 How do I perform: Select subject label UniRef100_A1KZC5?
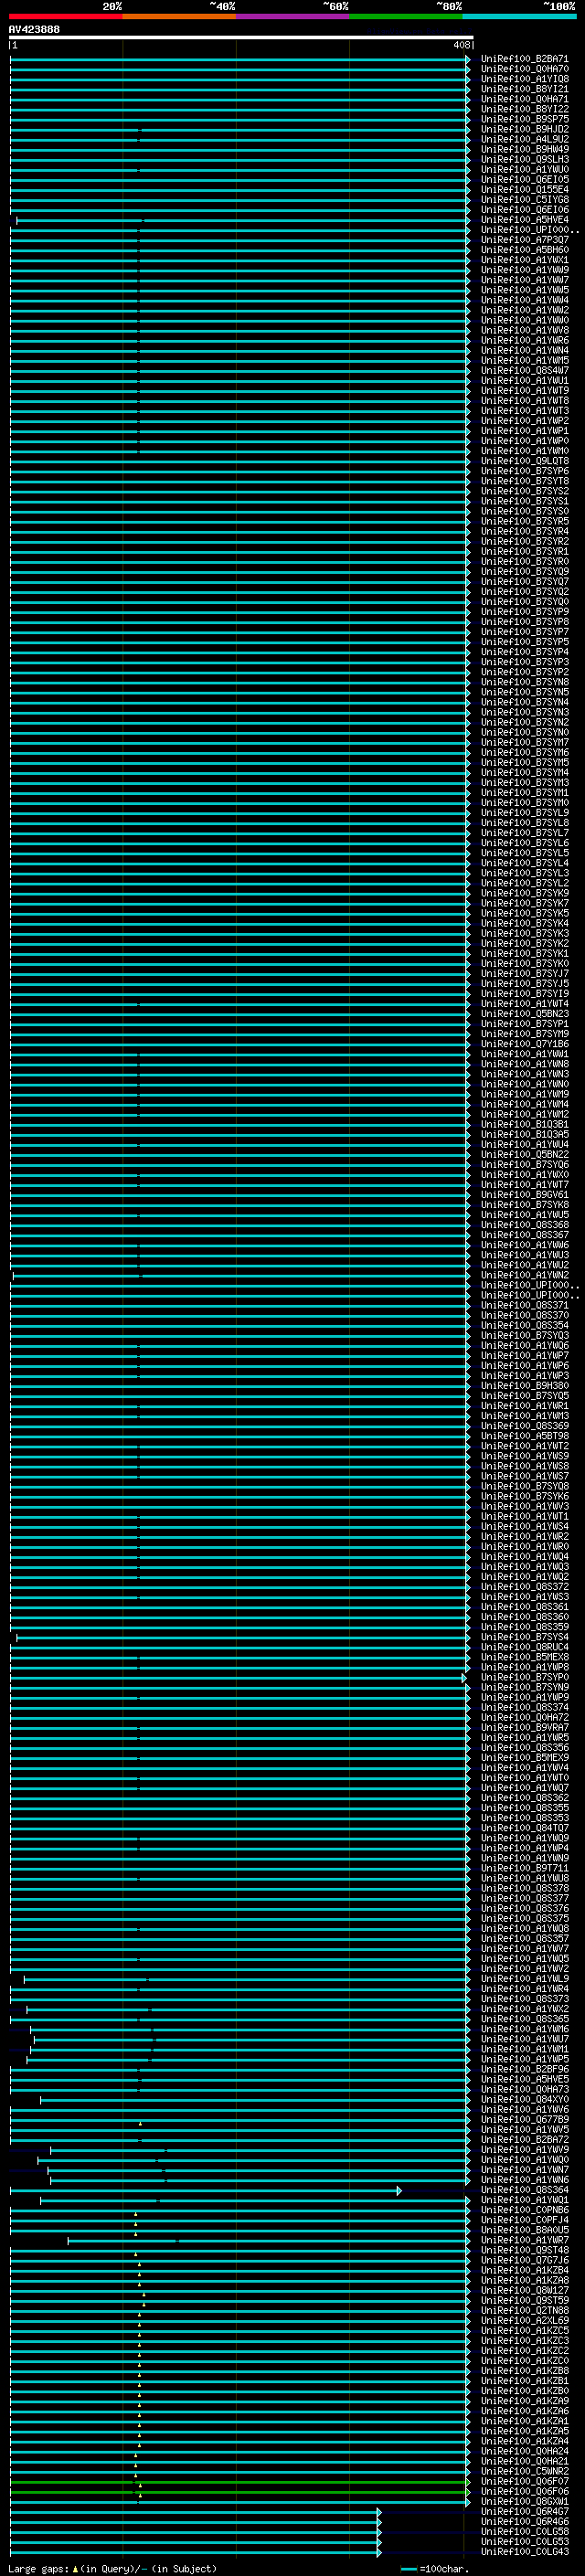pyautogui.click(x=525, y=2331)
